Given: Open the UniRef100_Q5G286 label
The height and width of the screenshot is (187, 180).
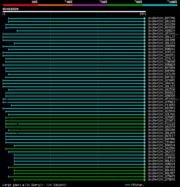Looking at the screenshot, I should tap(161, 130).
